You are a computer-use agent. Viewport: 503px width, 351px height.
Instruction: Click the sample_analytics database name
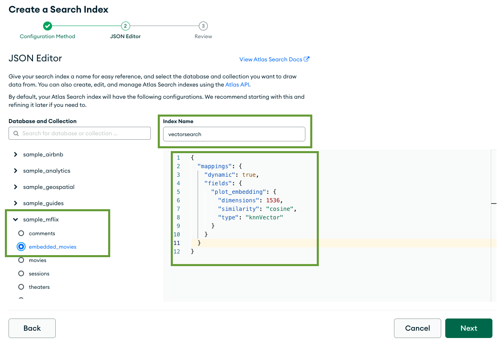pyautogui.click(x=47, y=171)
